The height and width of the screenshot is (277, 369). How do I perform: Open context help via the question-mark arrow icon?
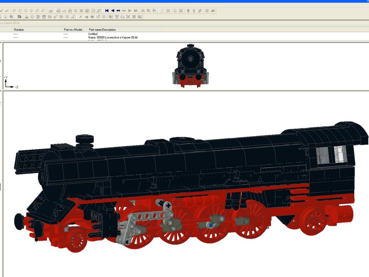(x=99, y=18)
